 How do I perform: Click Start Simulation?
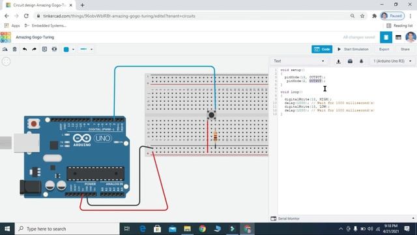[x=353, y=50]
